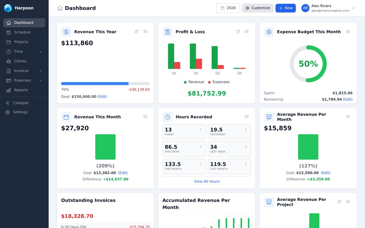The image size is (365, 228).
Task: Edit the Profit & Loss widget
Action: 238,32
